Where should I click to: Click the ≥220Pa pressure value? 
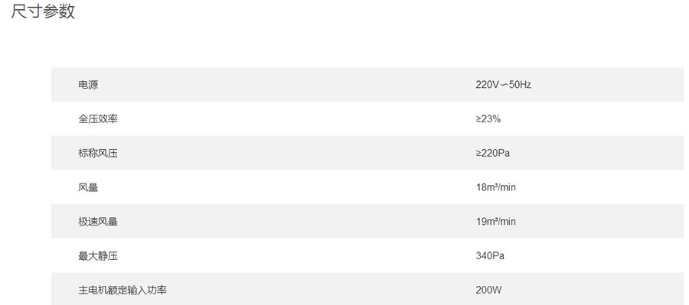(492, 153)
